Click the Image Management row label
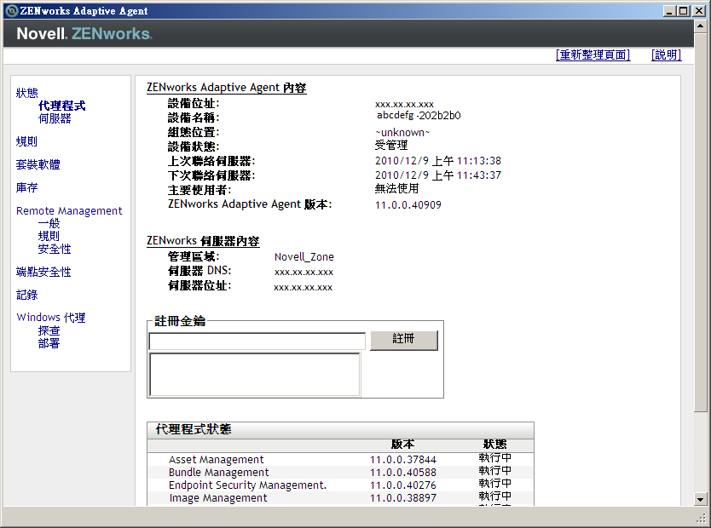Screen dimensions: 711x528 pos(218,497)
